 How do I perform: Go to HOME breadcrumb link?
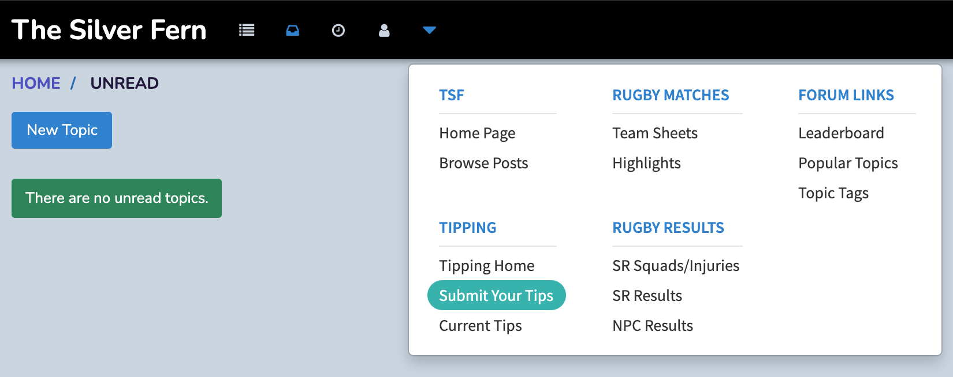[x=36, y=83]
